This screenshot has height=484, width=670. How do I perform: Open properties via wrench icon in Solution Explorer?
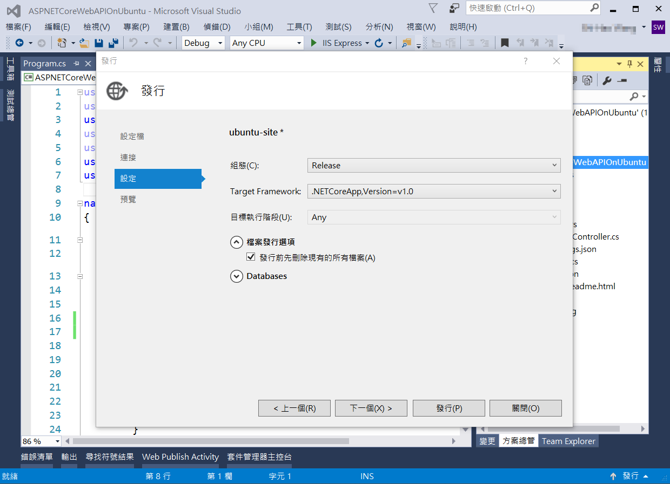pos(607,80)
